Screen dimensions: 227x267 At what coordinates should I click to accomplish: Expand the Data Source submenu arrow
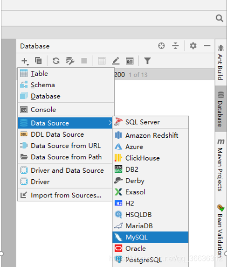(110, 123)
